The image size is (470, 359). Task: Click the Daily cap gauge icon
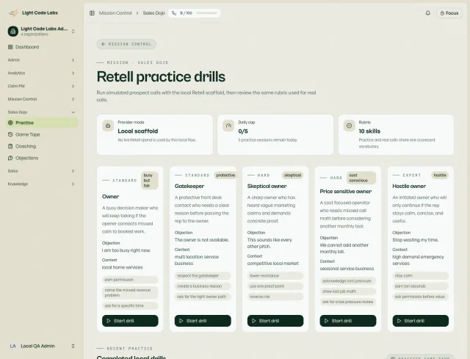[228, 126]
